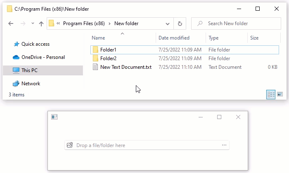The width and height of the screenshot is (289, 173).
Task: Click the New folder breadcrumb
Action: [x=126, y=23]
